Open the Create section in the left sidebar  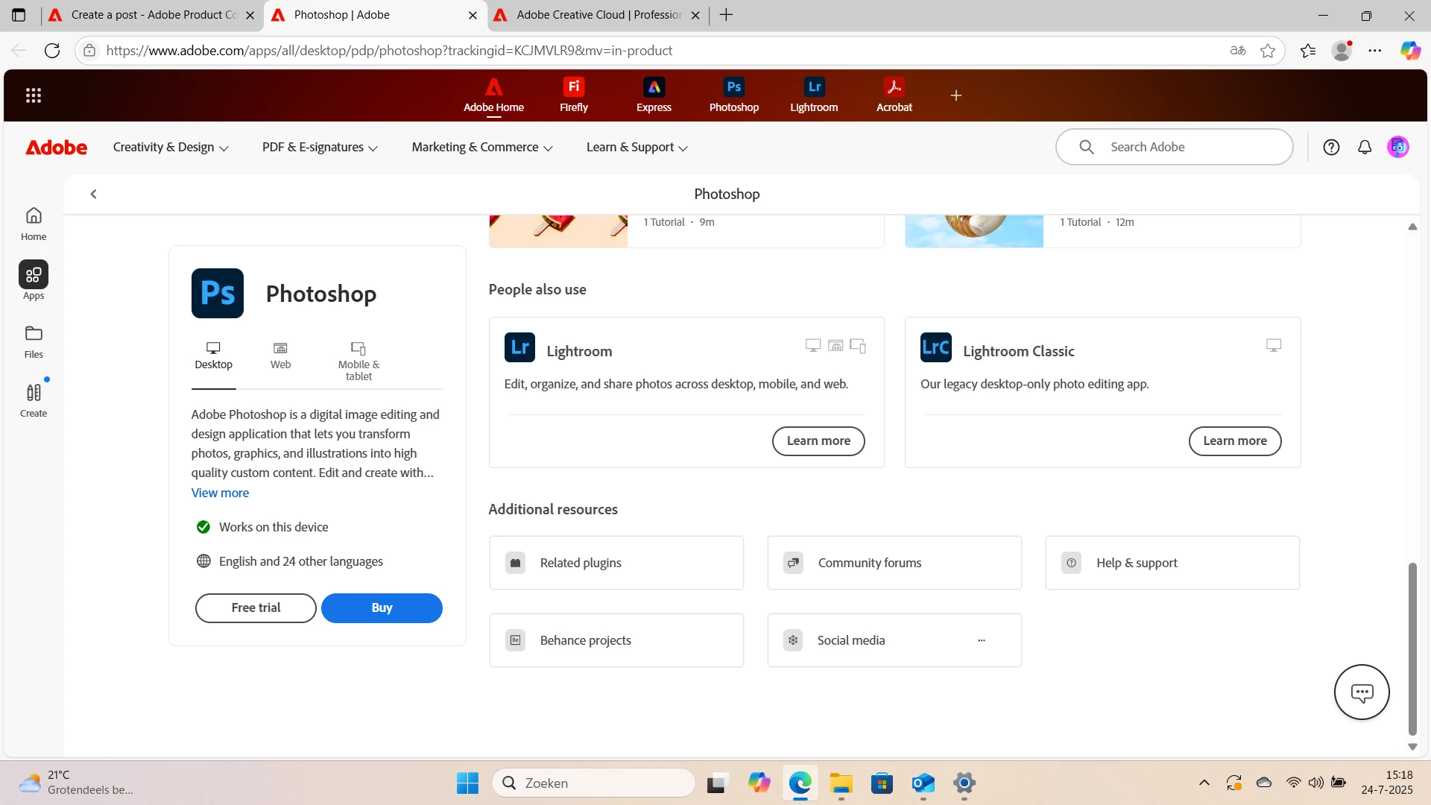[34, 400]
